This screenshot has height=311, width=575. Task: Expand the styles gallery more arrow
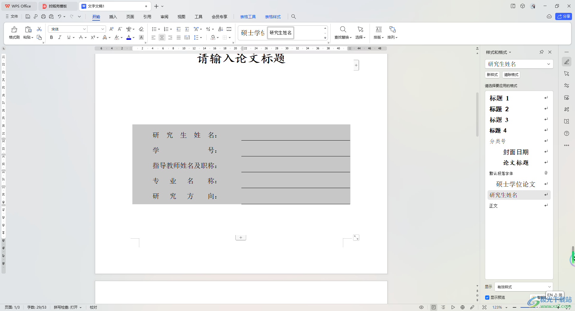click(x=325, y=38)
